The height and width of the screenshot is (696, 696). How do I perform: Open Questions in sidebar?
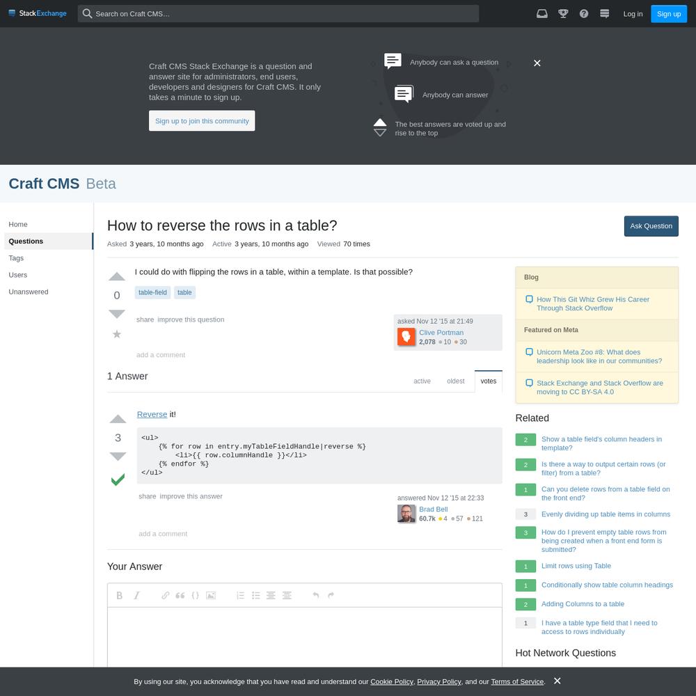(x=49, y=242)
